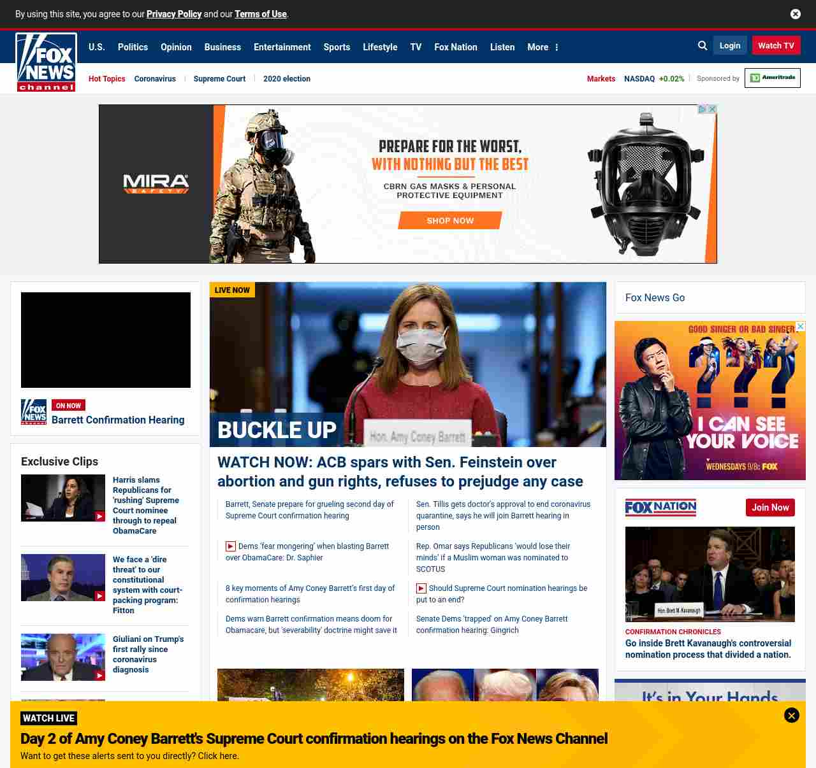The image size is (816, 768).
Task: Open the Privacy Policy link
Action: (174, 14)
